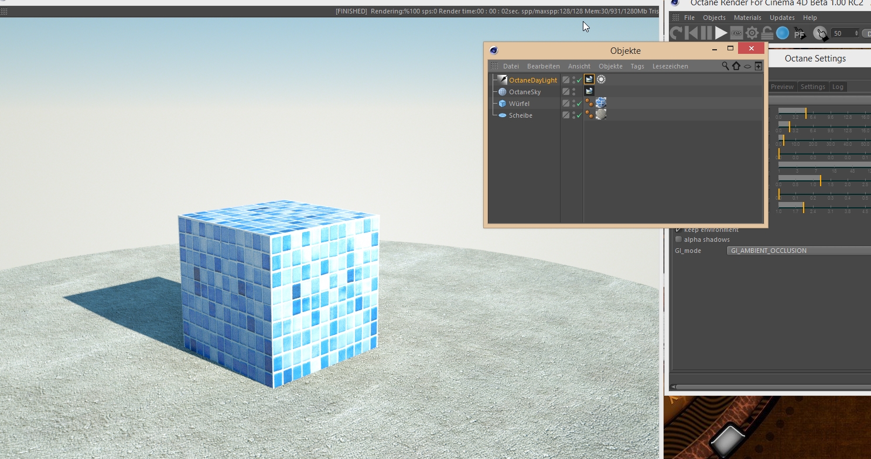The image size is (871, 459).
Task: Click the Scheibe disc object icon
Action: tap(502, 115)
